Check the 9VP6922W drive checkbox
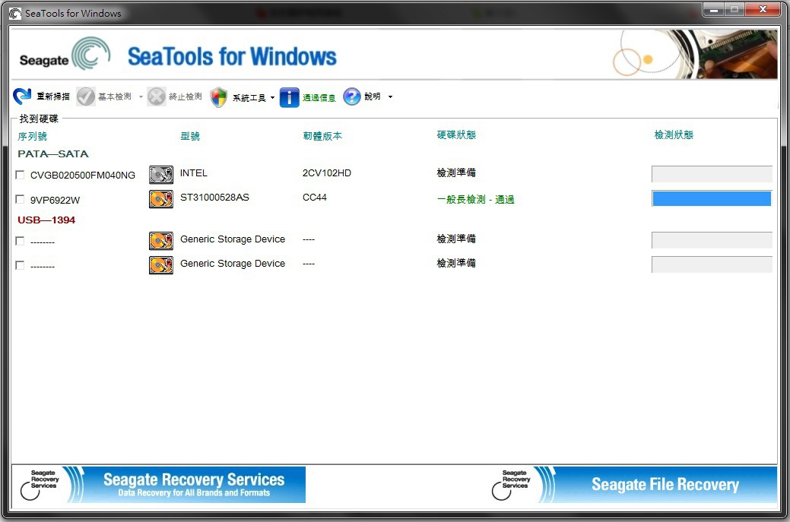Image resolution: width=790 pixels, height=522 pixels. coord(20,199)
